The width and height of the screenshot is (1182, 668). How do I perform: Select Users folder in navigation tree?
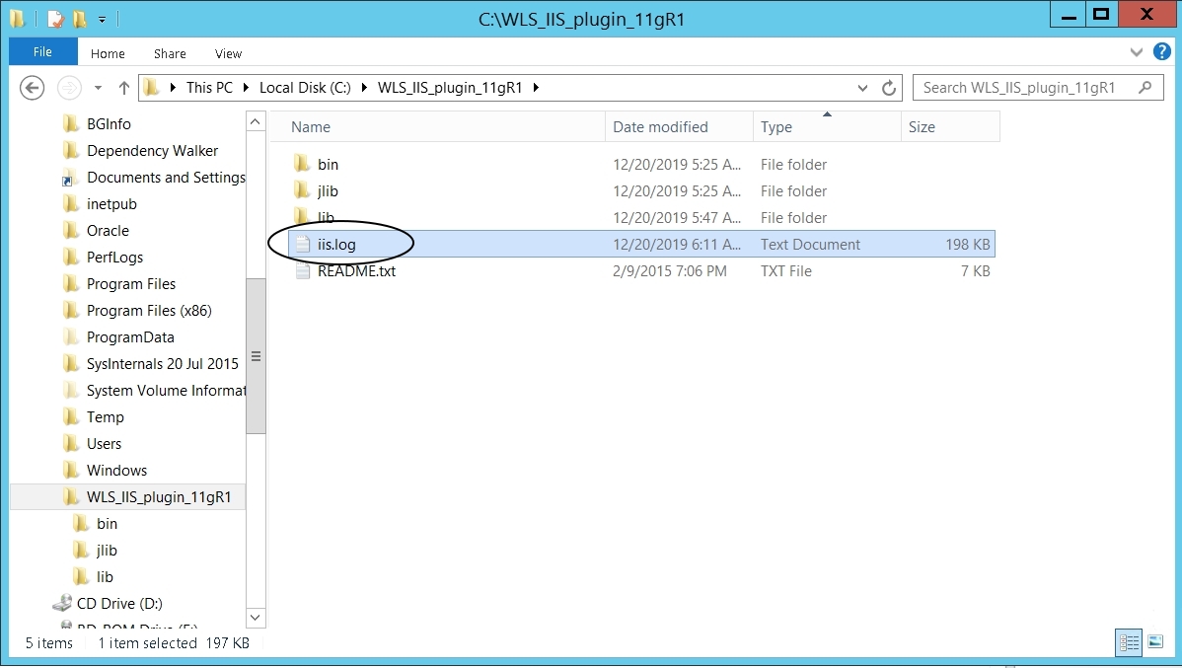(x=104, y=443)
